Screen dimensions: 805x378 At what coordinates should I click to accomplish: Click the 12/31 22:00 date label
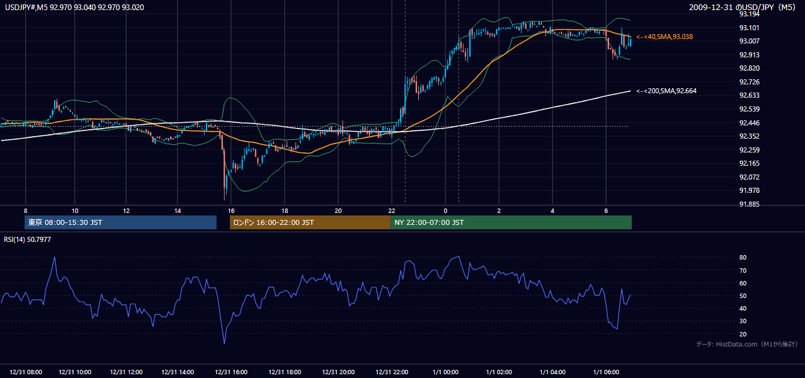[x=392, y=372]
